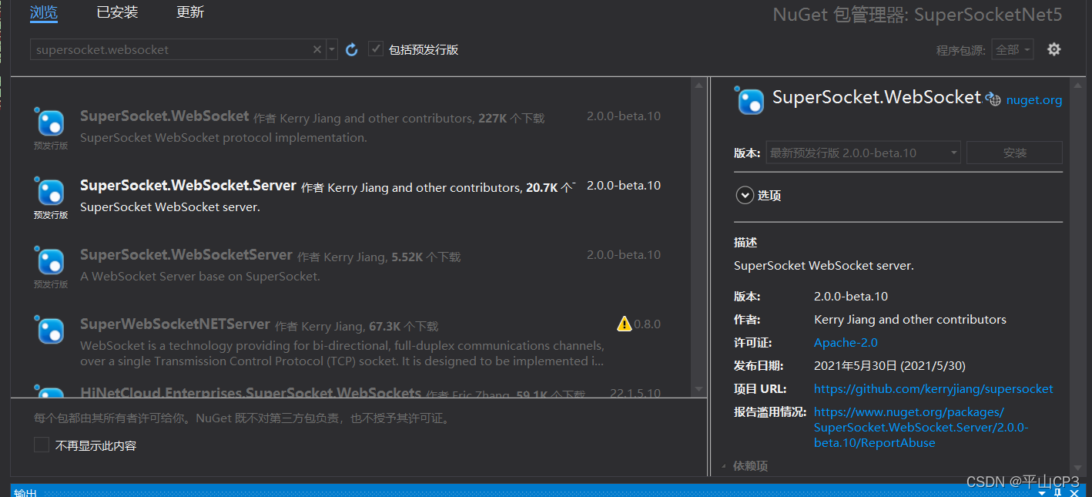Refresh the package list
This screenshot has width=1092, height=497.
click(x=352, y=49)
